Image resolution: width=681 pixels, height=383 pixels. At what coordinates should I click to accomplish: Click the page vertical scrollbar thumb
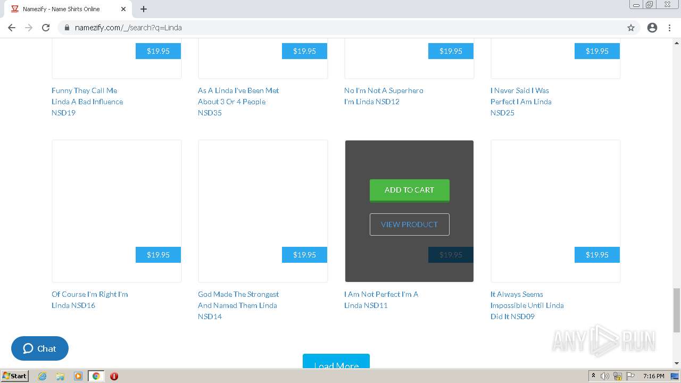677,310
